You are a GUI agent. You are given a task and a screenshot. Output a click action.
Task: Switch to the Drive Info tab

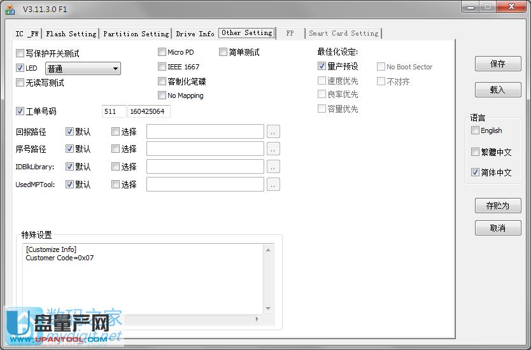(x=195, y=34)
